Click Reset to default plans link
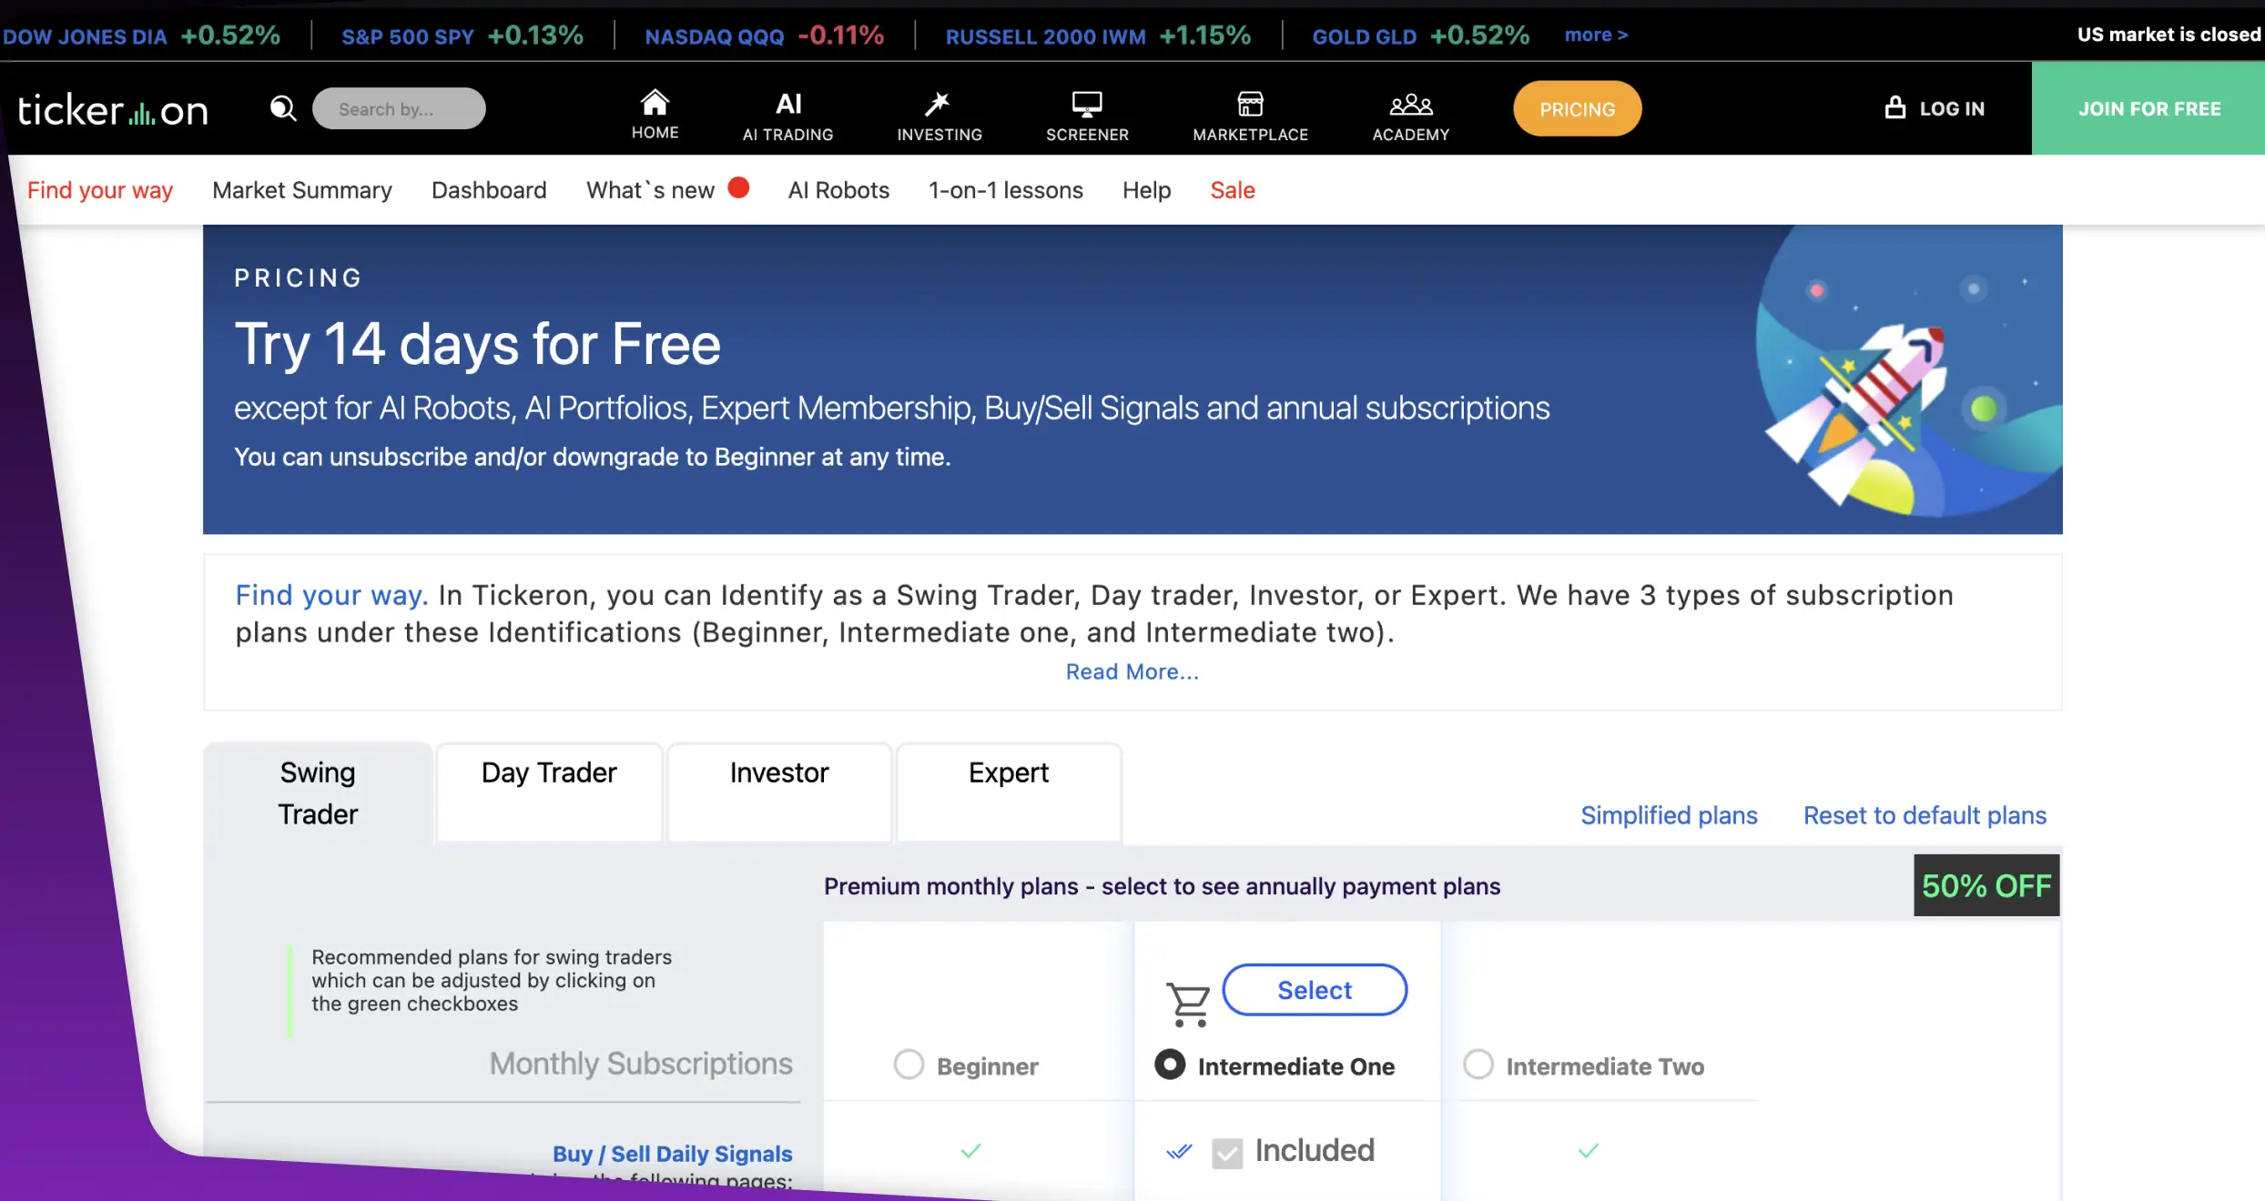The width and height of the screenshot is (2265, 1201). pyautogui.click(x=1925, y=814)
